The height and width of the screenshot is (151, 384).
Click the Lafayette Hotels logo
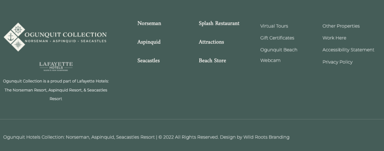[x=56, y=66]
